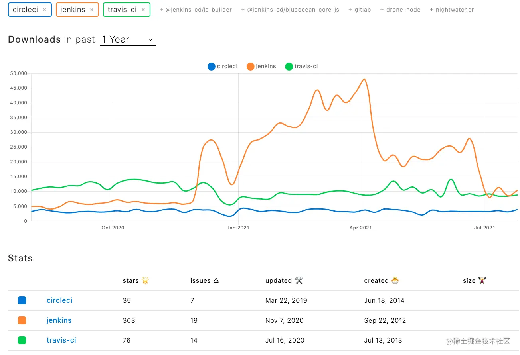Toggle jenkins series in chart legend
Image resolution: width=520 pixels, height=355 pixels.
click(x=261, y=67)
